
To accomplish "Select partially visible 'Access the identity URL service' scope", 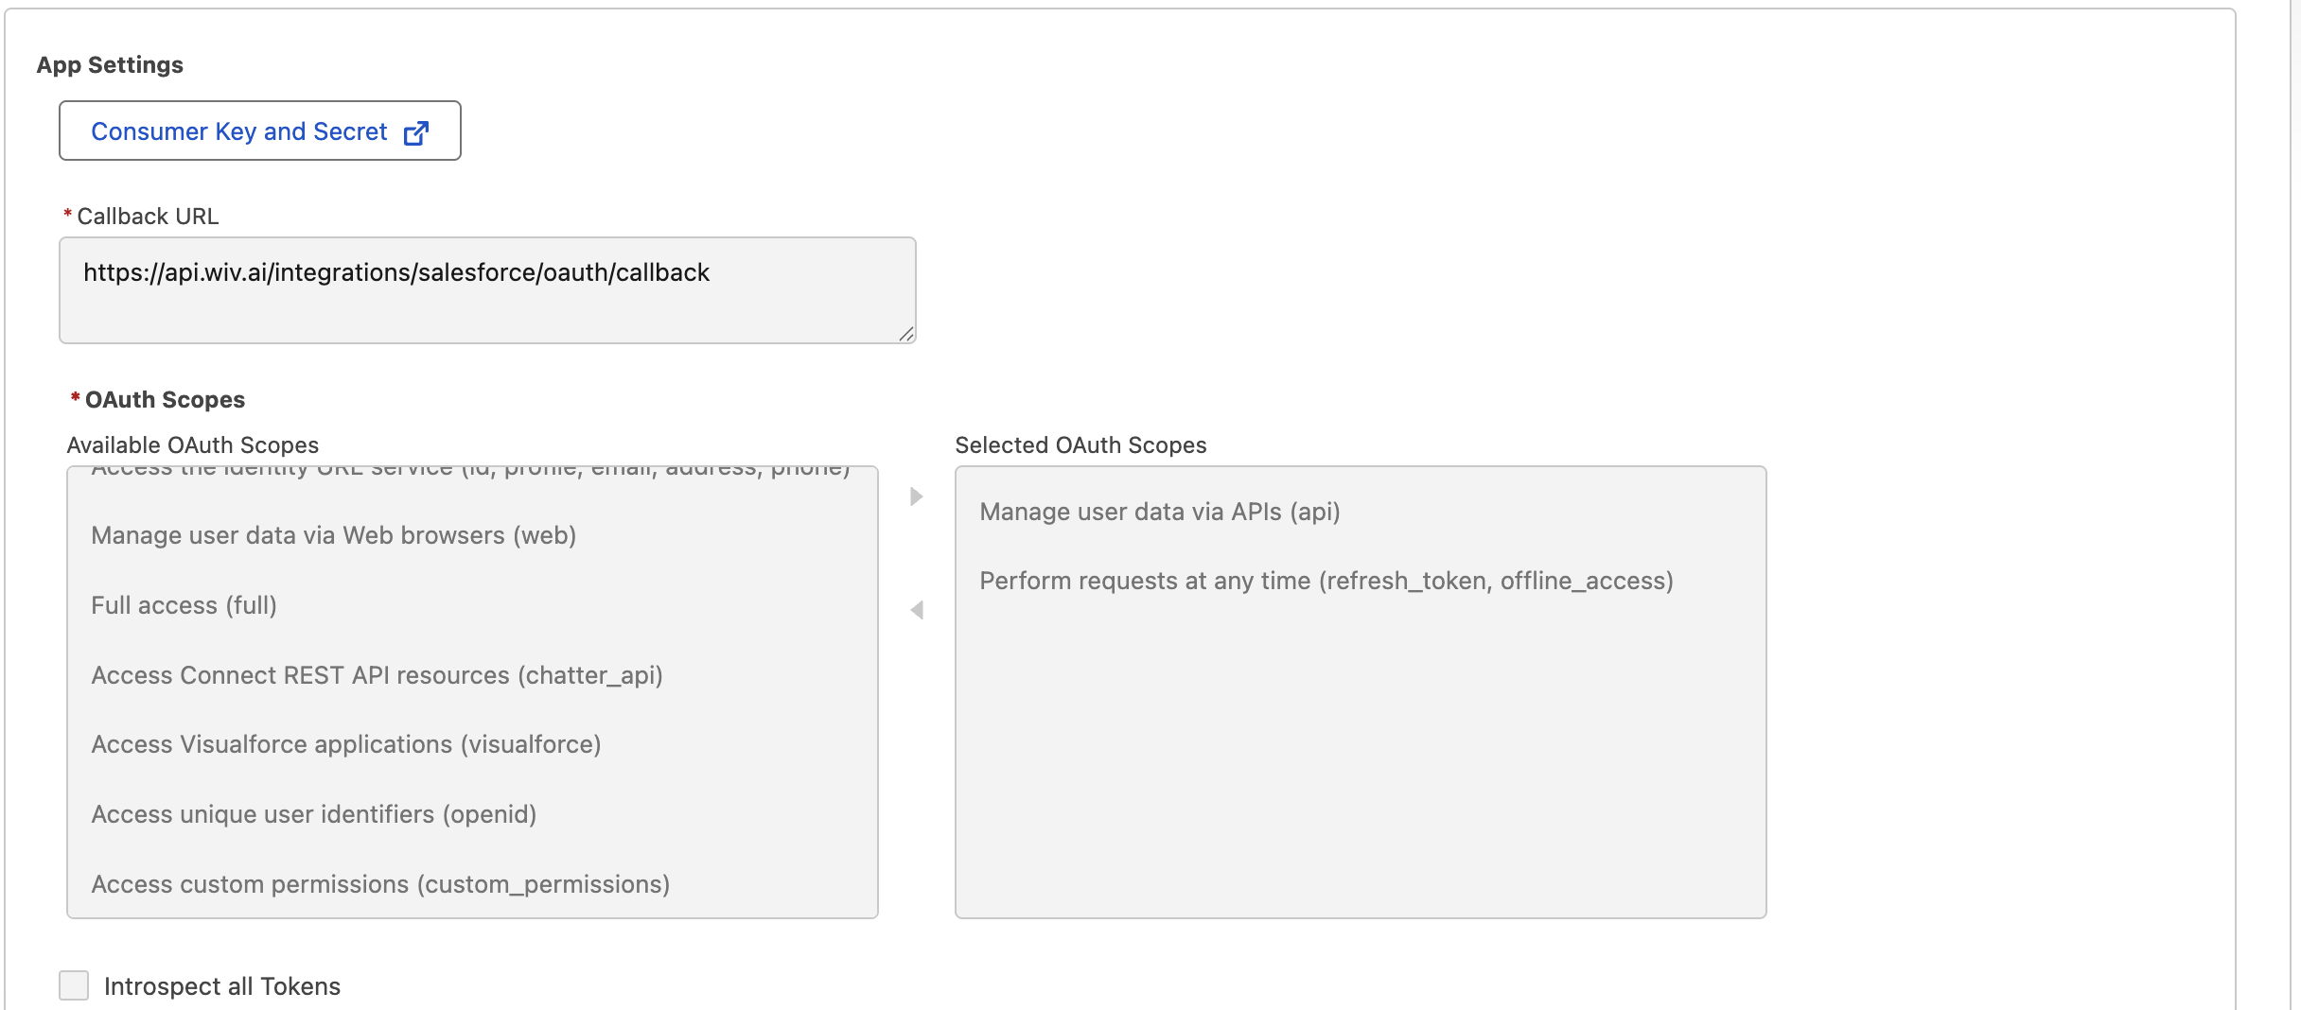I will pos(470,472).
